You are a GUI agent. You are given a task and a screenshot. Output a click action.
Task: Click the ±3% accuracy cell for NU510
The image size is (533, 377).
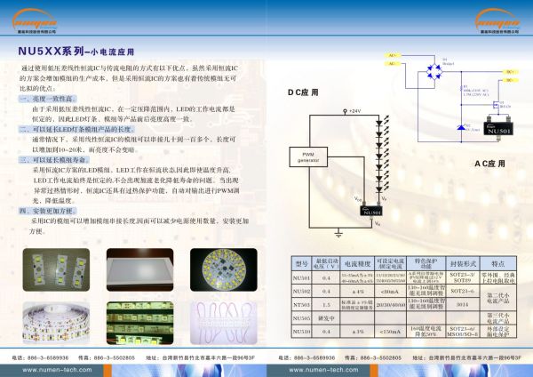pos(357,332)
